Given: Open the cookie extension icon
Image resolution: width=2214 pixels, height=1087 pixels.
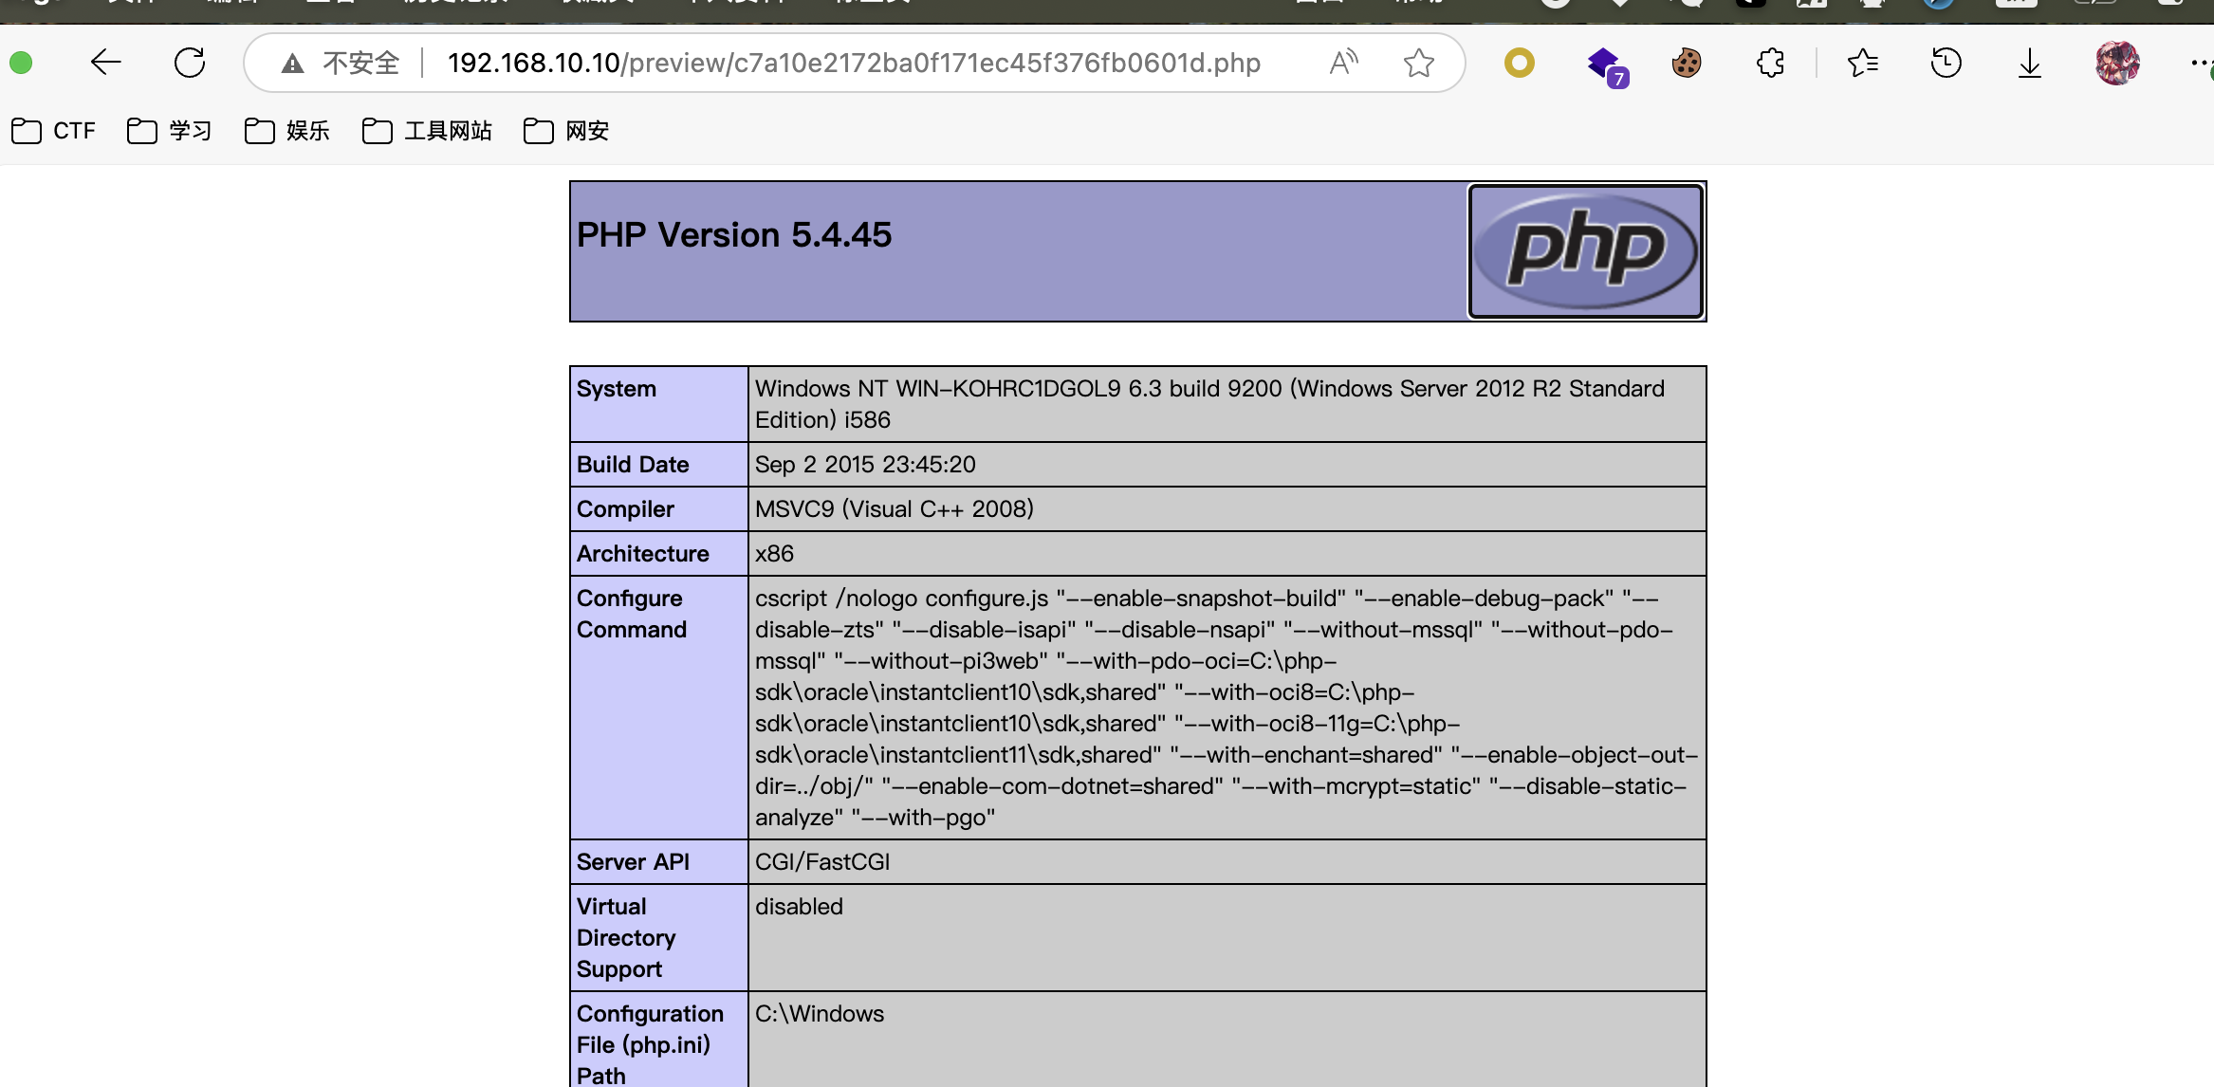Looking at the screenshot, I should click(x=1687, y=64).
